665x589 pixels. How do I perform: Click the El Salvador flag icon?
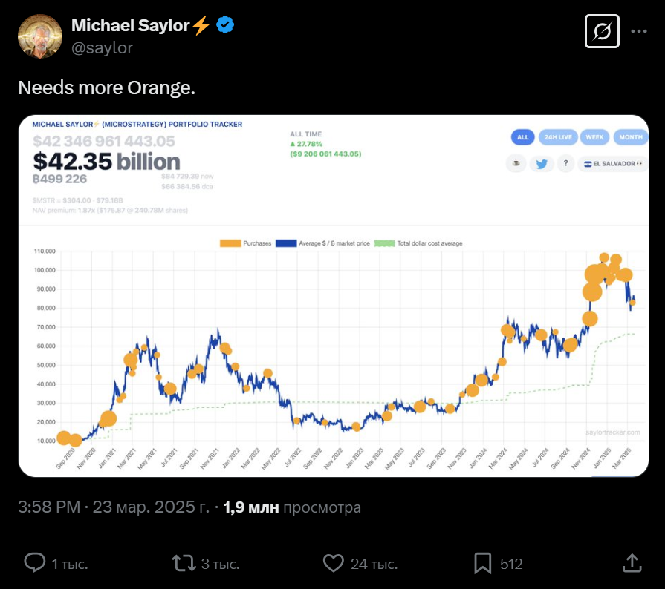click(x=588, y=163)
